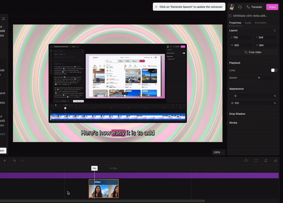283x203 pixels.
Task: Edit the opacity field value 100
Action: pos(253,103)
